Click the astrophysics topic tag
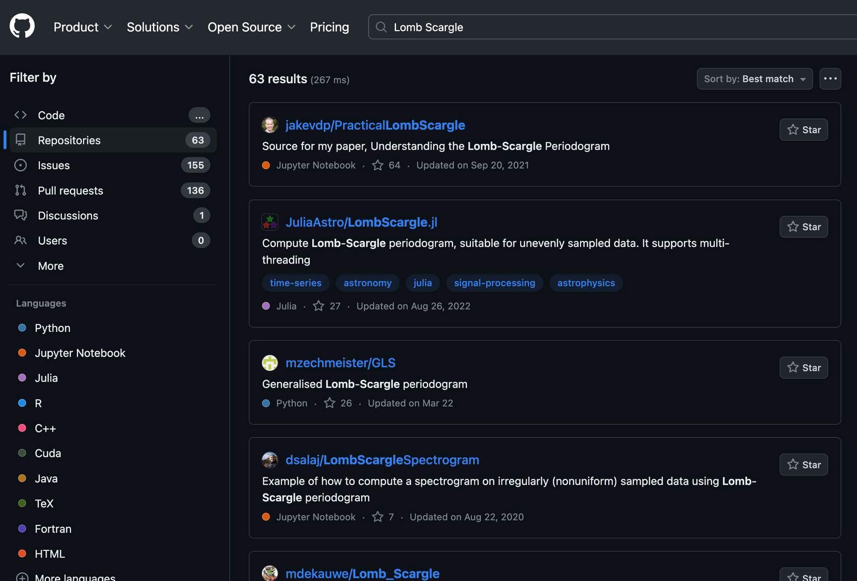This screenshot has height=581, width=857. pos(586,283)
